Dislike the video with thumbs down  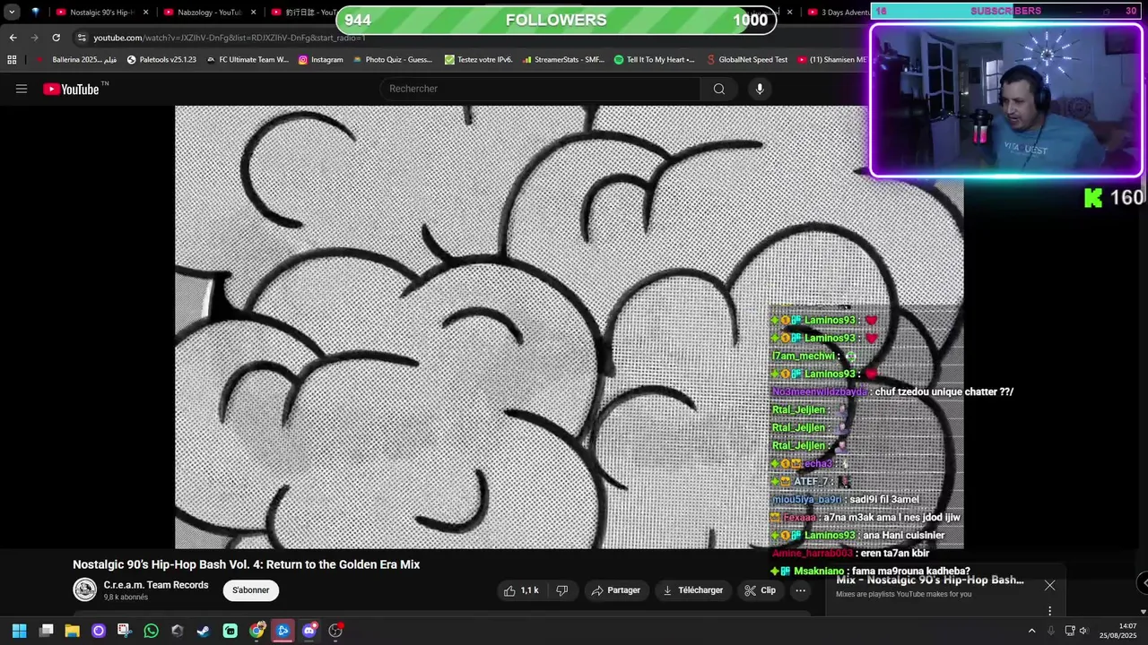(562, 590)
